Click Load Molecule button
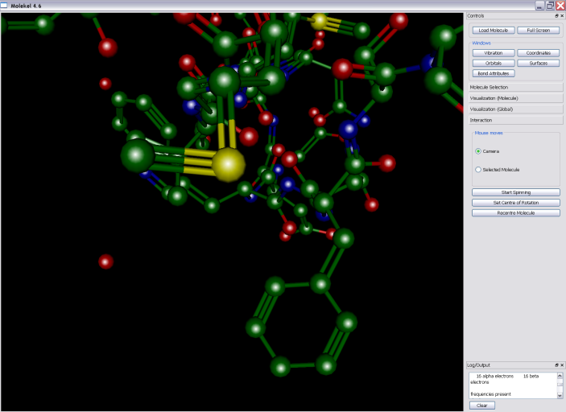This screenshot has width=566, height=412. point(494,31)
